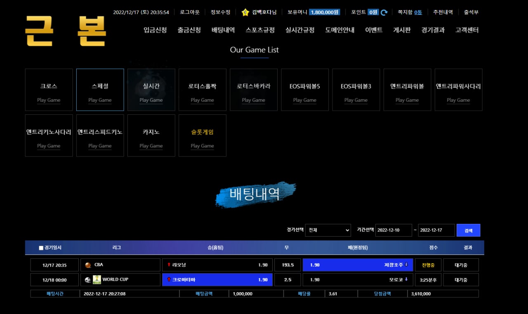Click the red up arrow beside 랴오닝
The image size is (528, 314).
(169, 265)
